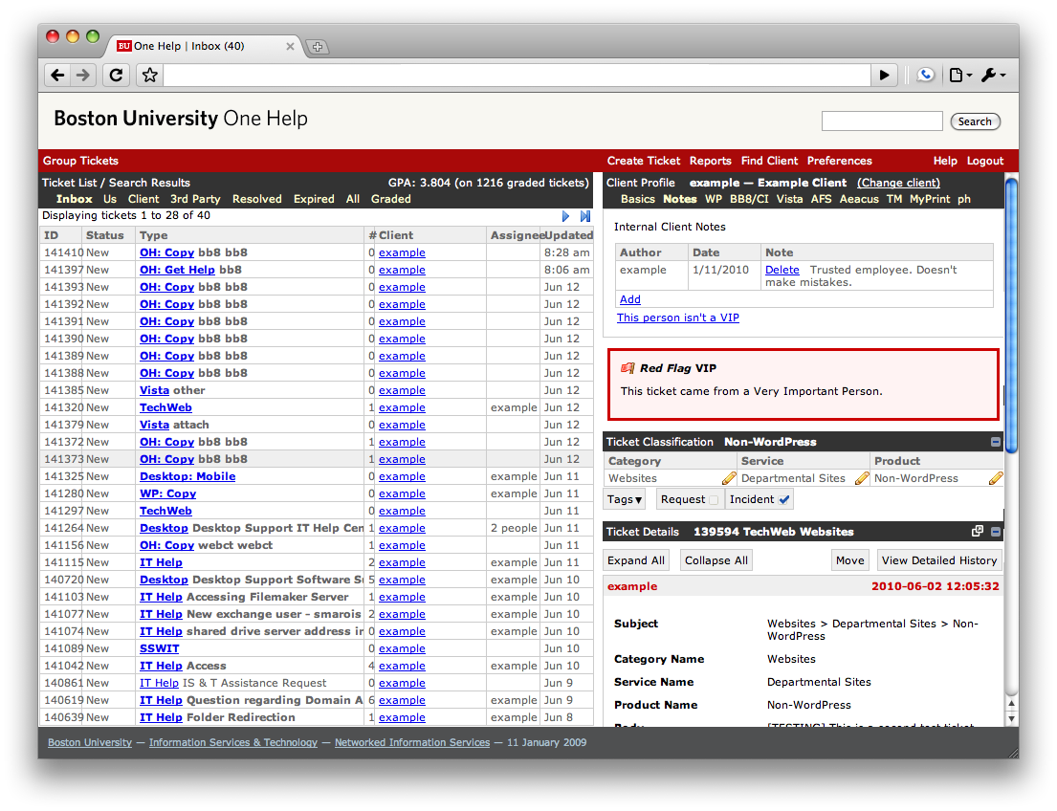This screenshot has width=1057, height=811.
Task: Open the MyPrint client profile tab
Action: [930, 199]
